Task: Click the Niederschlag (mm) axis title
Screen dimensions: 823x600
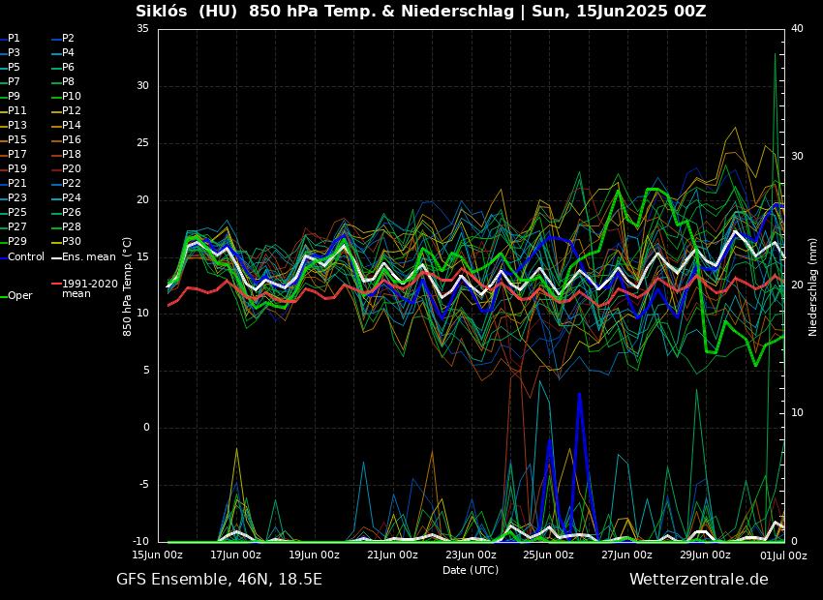Action: (813, 286)
